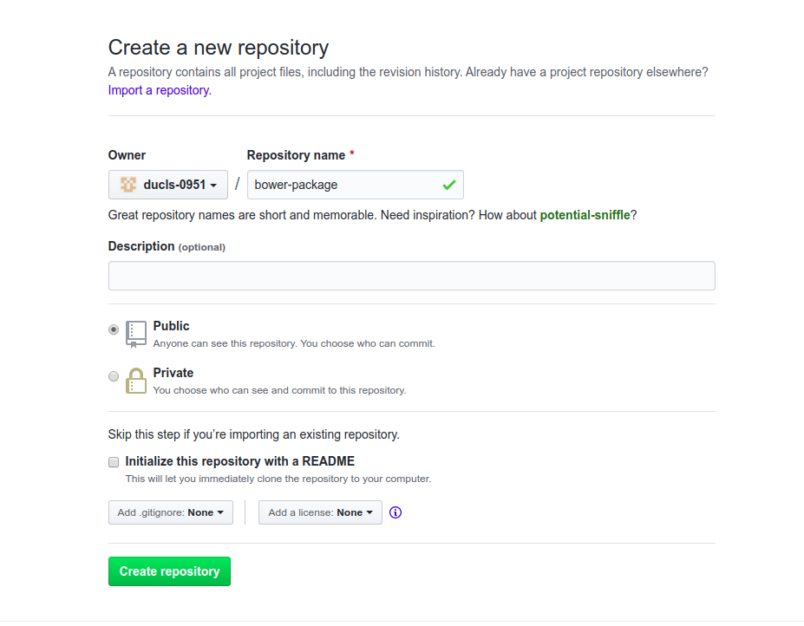Select the Private radio button
The width and height of the screenshot is (804, 626).
tap(114, 376)
